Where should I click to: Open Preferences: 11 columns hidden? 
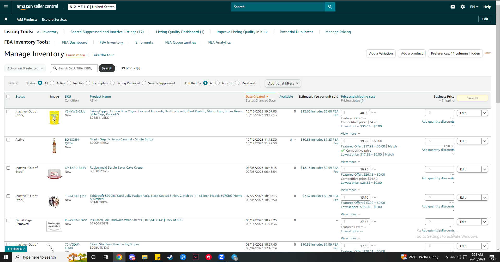[455, 53]
